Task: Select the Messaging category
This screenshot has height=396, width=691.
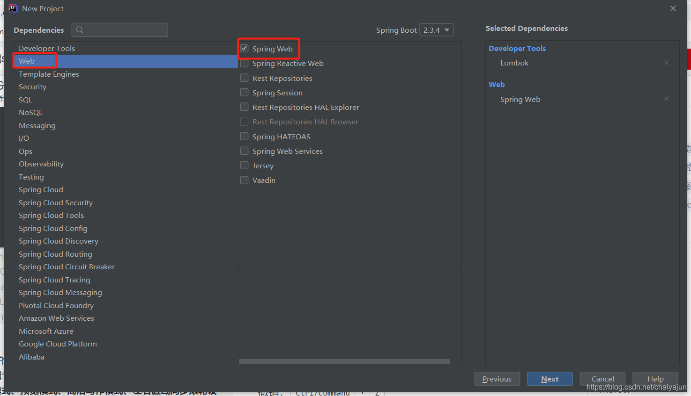Action: [126, 125]
